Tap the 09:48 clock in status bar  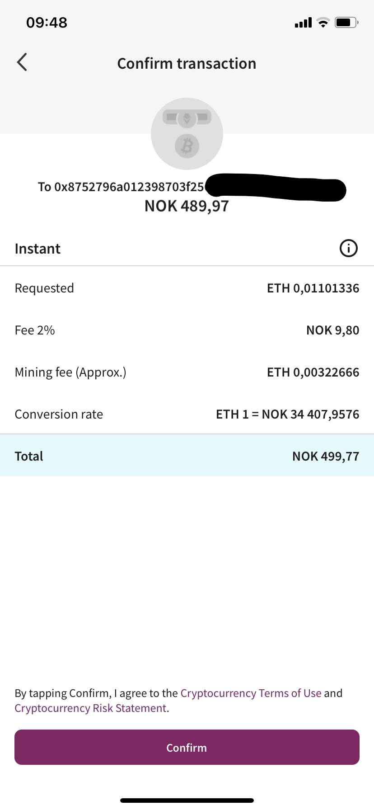point(47,23)
